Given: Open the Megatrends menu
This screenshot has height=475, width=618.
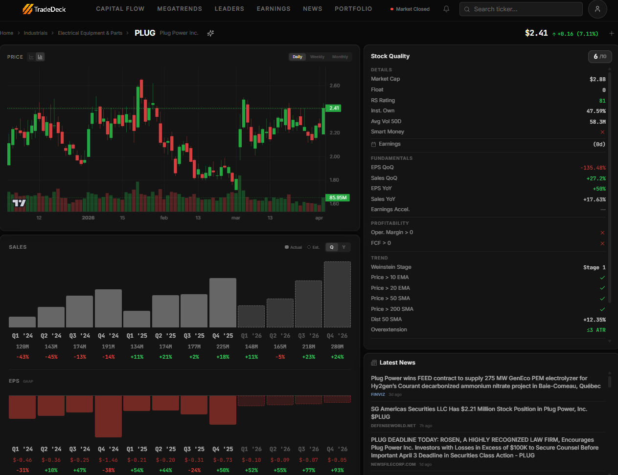Looking at the screenshot, I should (x=180, y=9).
